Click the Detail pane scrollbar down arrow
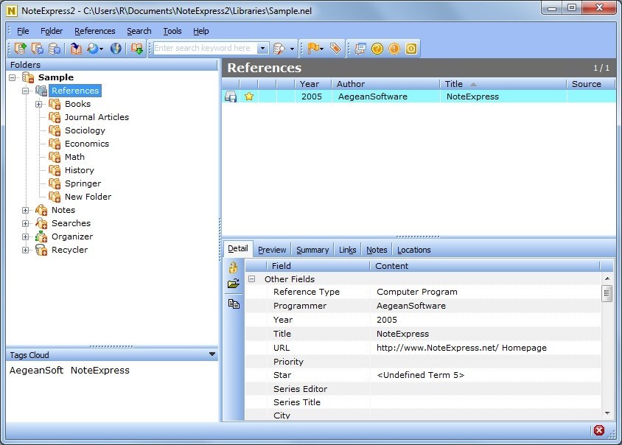Image resolution: width=622 pixels, height=445 pixels. (x=607, y=413)
